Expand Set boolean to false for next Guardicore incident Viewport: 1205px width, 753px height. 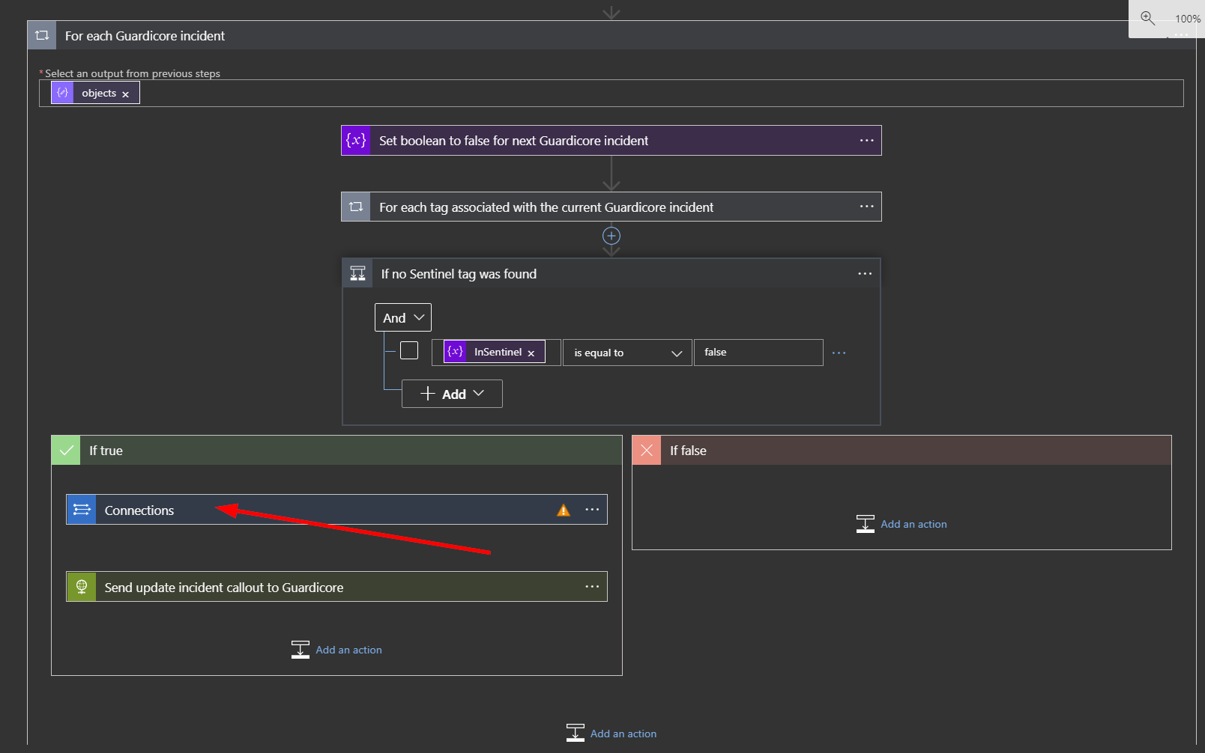pyautogui.click(x=611, y=141)
